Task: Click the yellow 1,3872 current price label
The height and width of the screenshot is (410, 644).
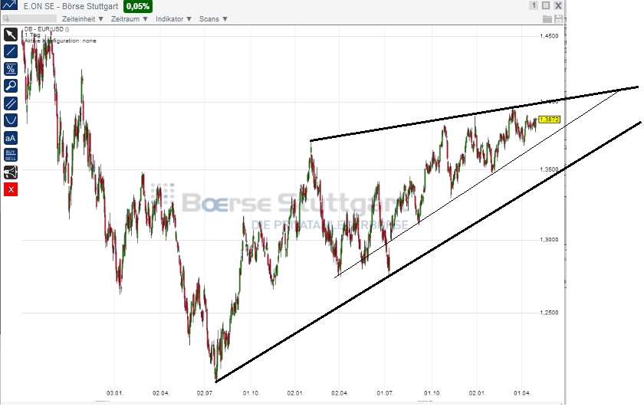Action: pyautogui.click(x=549, y=120)
